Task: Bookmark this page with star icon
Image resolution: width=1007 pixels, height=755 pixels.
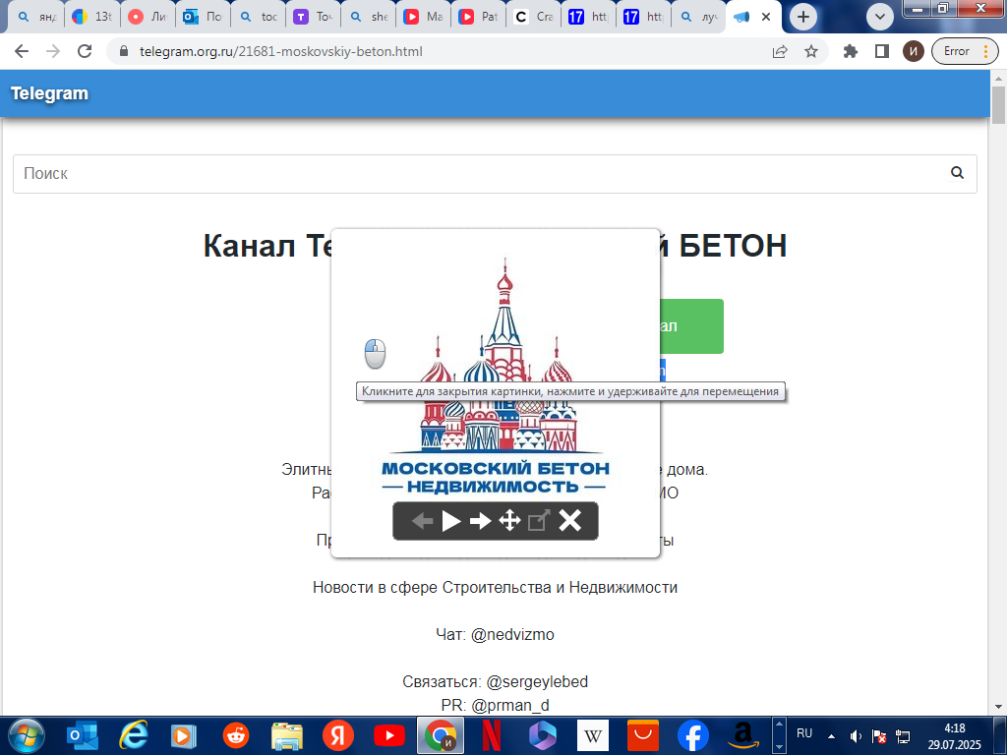Action: coord(811,51)
